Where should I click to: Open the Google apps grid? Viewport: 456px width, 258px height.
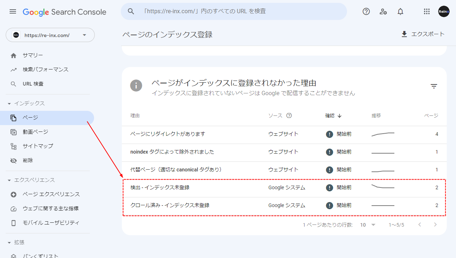tap(427, 11)
